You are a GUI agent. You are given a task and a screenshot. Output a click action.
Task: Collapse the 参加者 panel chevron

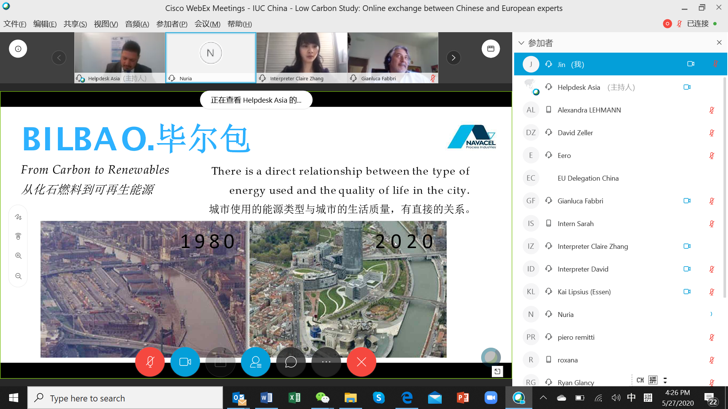click(x=521, y=43)
